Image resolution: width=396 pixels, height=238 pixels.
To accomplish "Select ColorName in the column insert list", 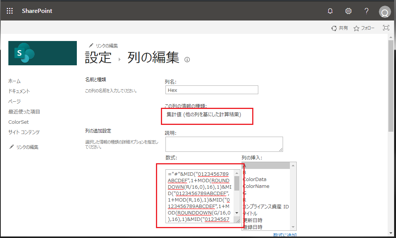I will point(266,186).
